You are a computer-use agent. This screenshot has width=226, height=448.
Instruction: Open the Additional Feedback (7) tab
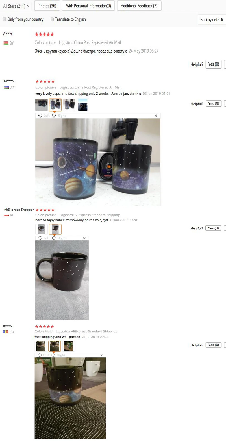[x=139, y=6]
